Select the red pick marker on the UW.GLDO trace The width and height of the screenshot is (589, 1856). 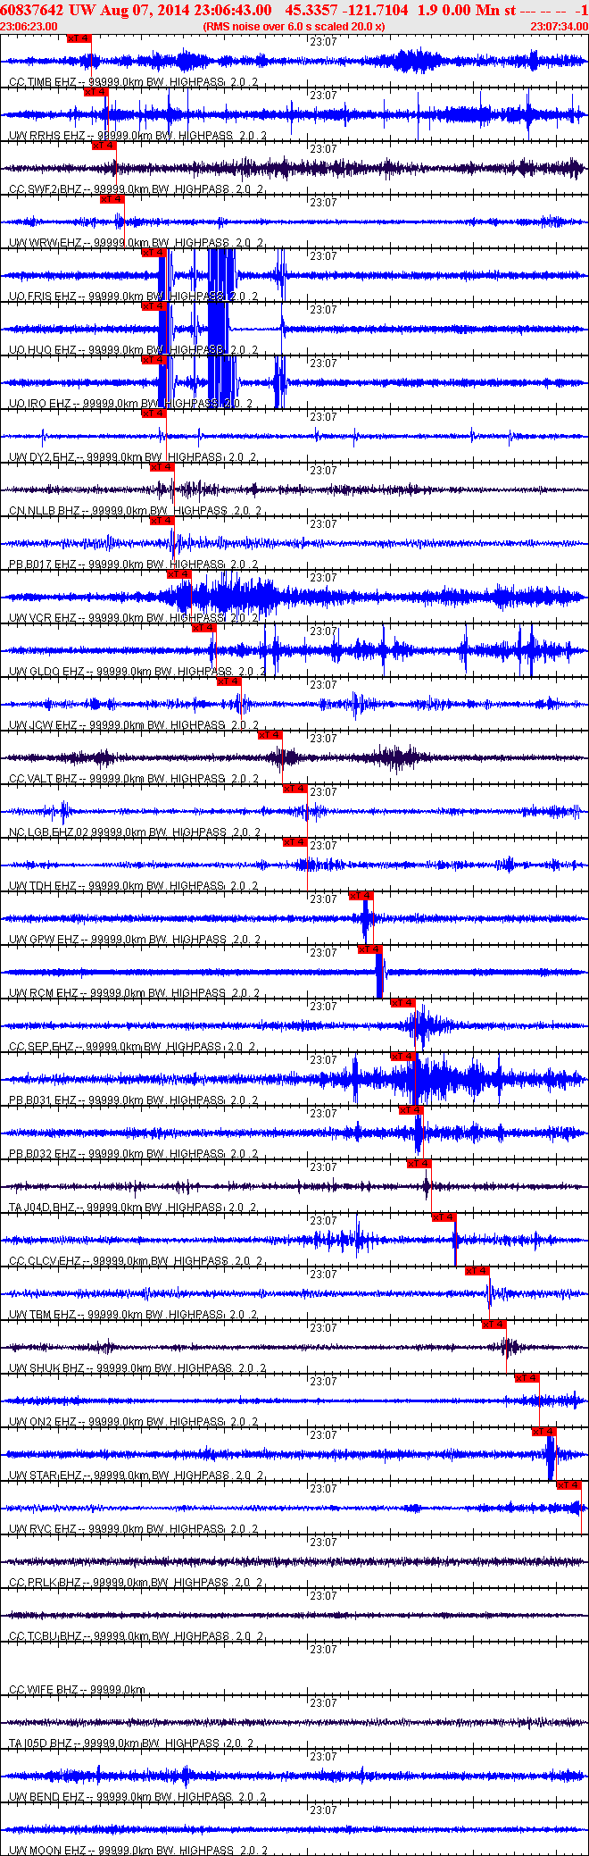[204, 628]
